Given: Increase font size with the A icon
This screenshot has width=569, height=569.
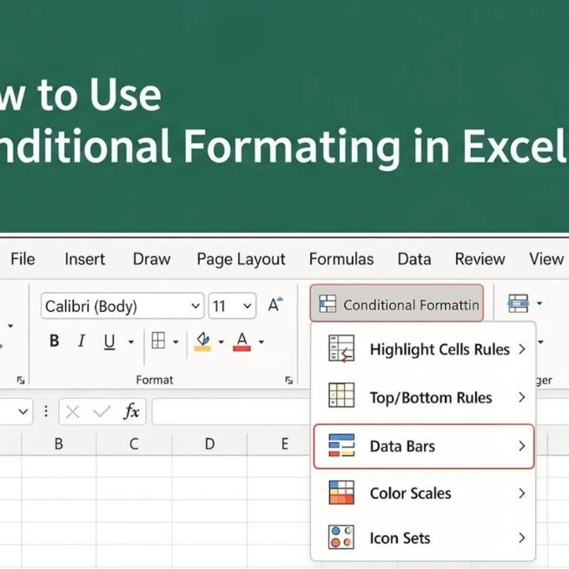Looking at the screenshot, I should coord(275,304).
